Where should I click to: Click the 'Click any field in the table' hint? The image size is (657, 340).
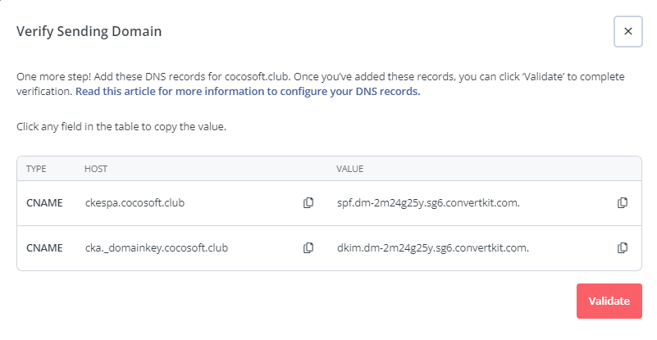coord(121,126)
